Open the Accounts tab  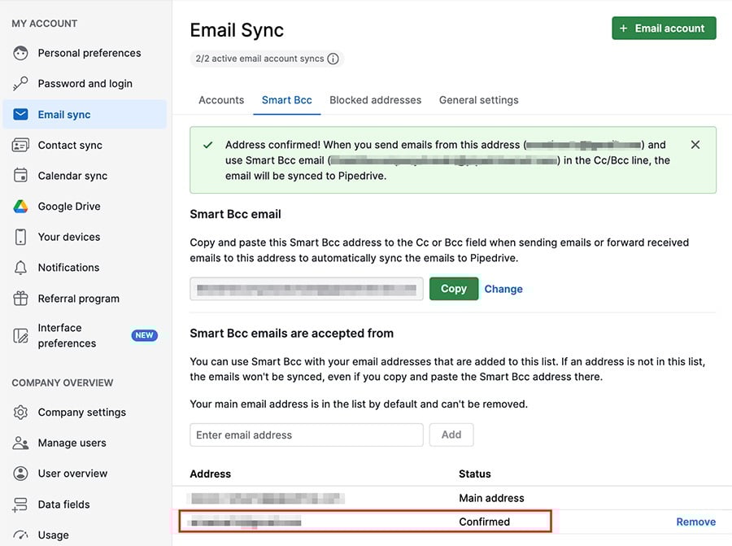(x=221, y=100)
